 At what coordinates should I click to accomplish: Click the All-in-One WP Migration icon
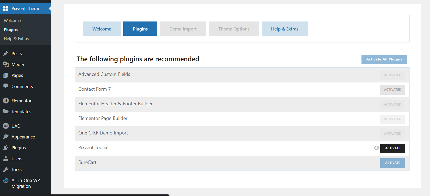6,181
